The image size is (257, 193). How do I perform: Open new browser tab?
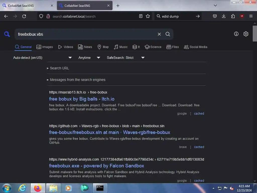pos(118,6)
